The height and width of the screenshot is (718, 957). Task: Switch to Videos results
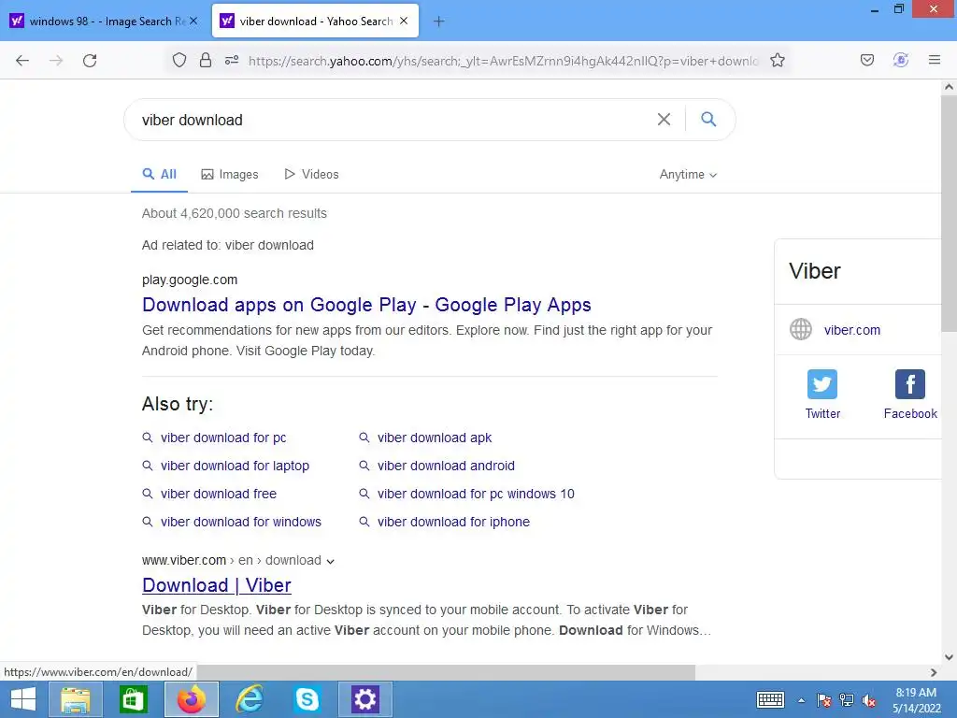pos(311,175)
